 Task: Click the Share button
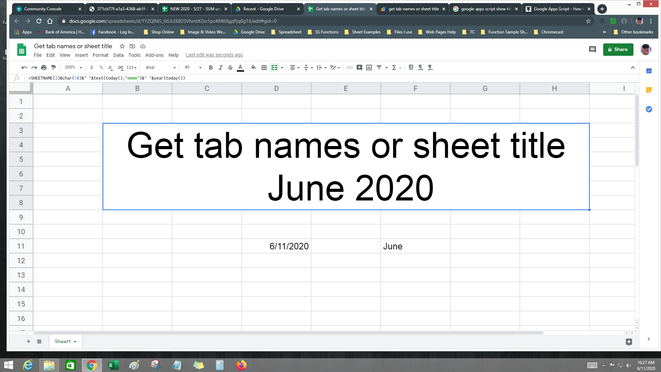tap(618, 49)
